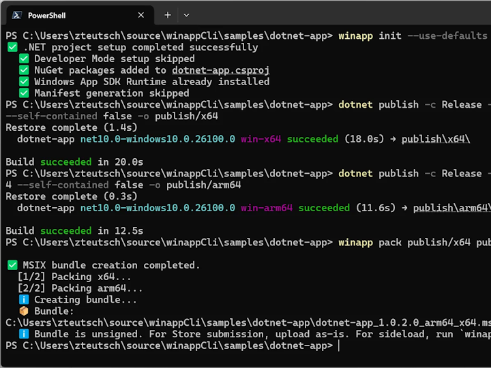Click the check icon beside Windows App SDK Runtime
Screen dimensions: 491x368
24,82
